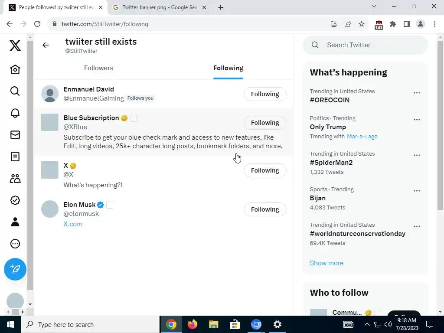Toggle Following button for Blue Subscription

[x=265, y=123]
